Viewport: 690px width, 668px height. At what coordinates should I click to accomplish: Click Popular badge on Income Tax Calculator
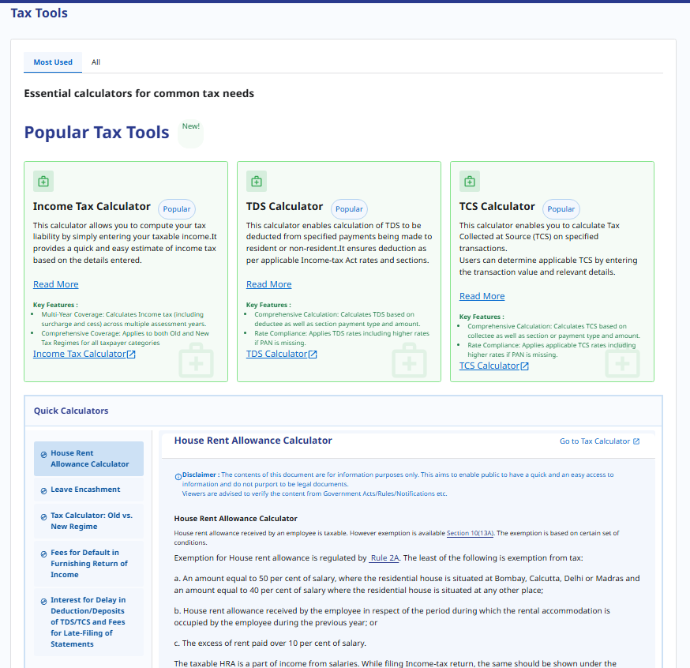pos(177,209)
